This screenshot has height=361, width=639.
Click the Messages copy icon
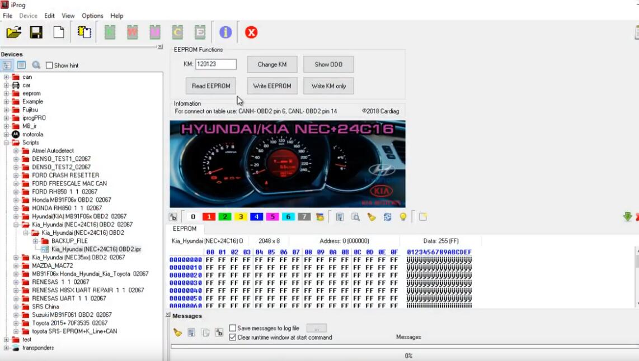coord(205,332)
